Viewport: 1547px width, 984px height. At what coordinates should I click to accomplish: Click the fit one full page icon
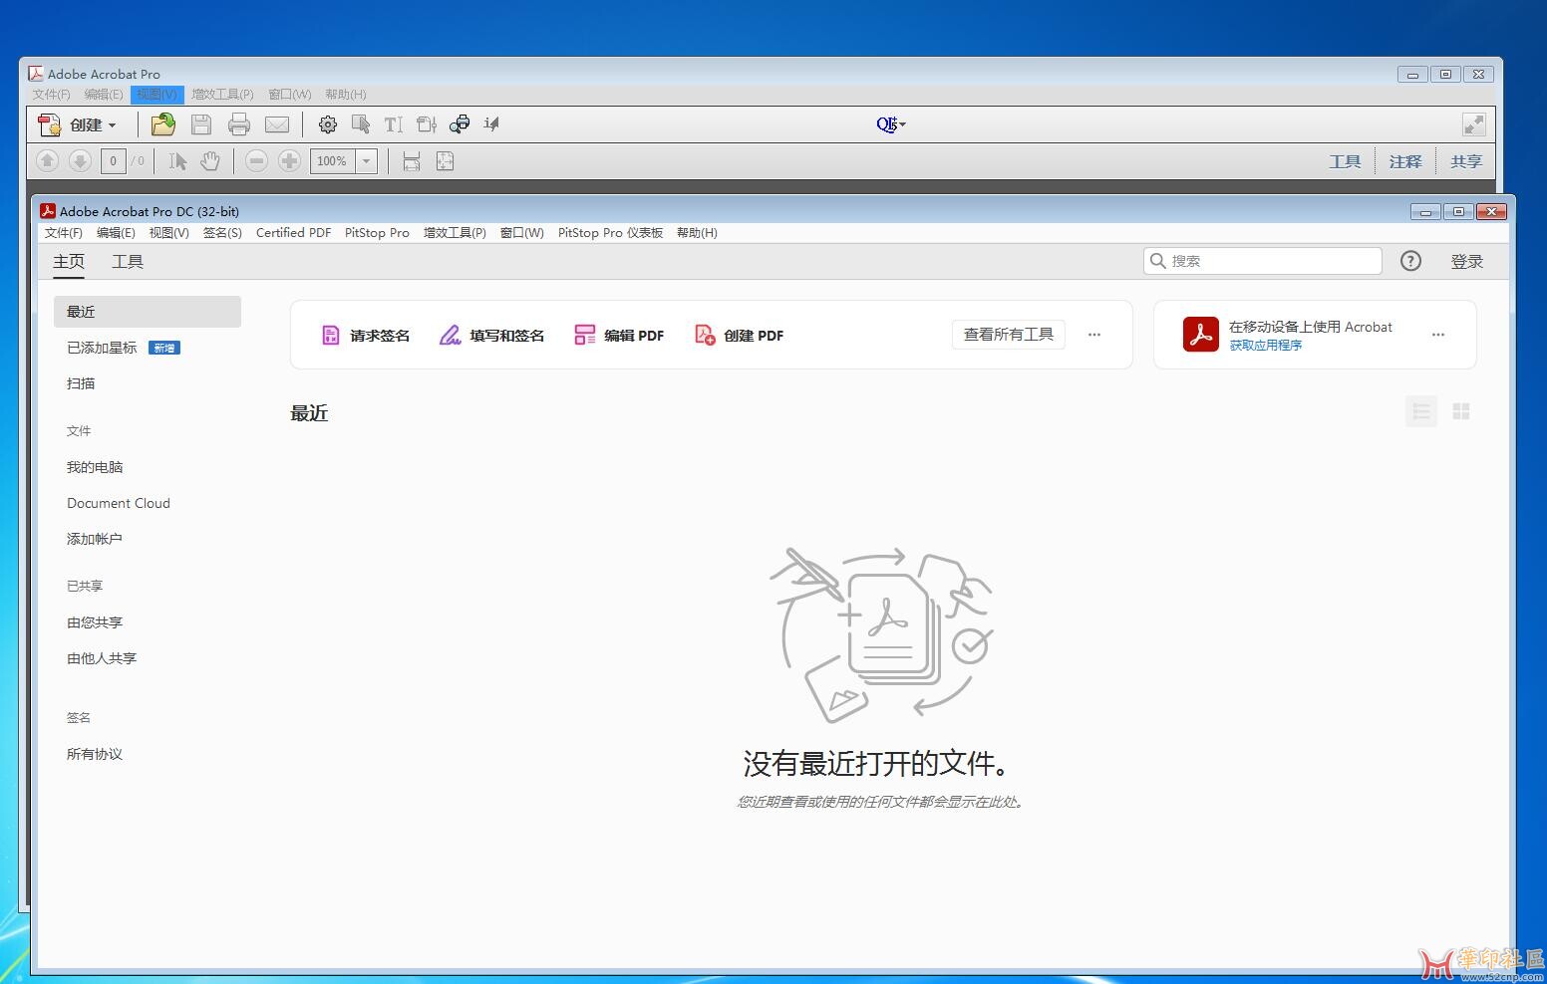click(445, 160)
